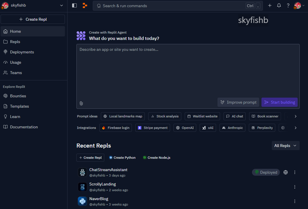Open Bounties in sidebar
This screenshot has height=209, width=308.
coord(32,96)
